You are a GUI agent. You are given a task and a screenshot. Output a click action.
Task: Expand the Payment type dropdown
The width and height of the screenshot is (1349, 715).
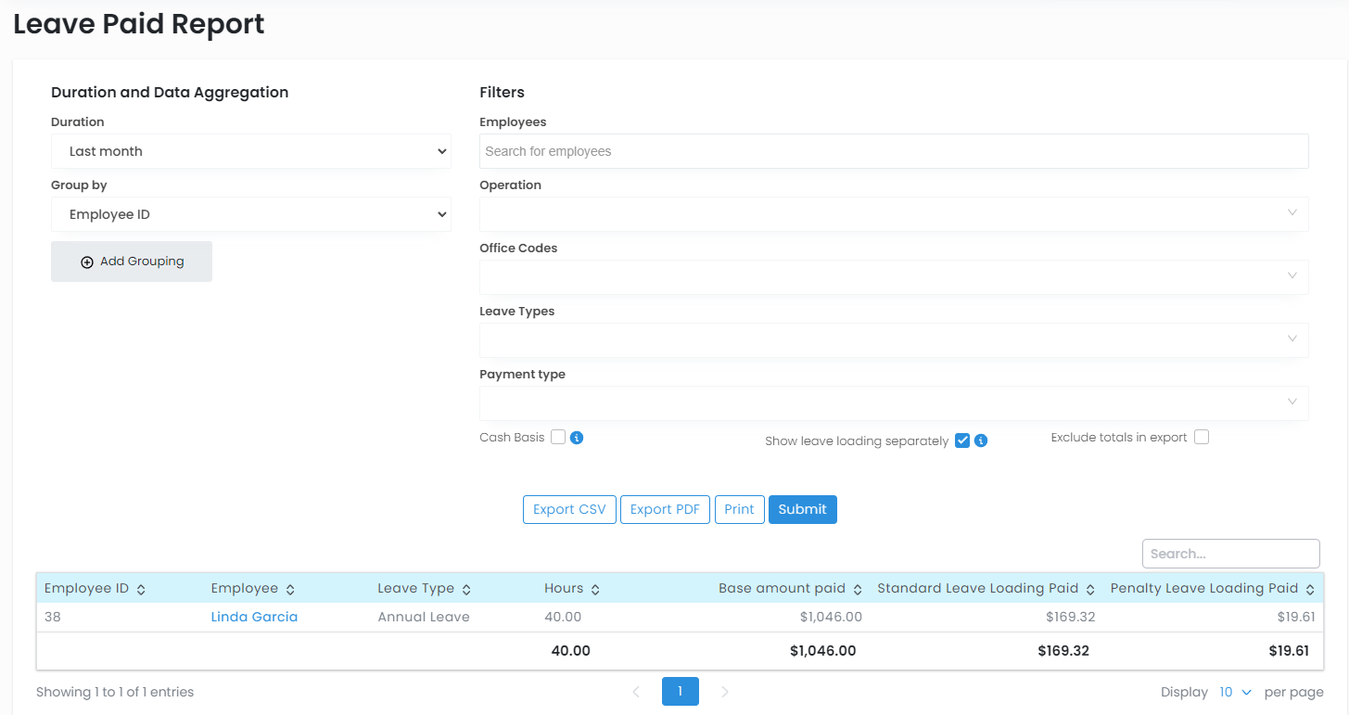click(x=893, y=403)
